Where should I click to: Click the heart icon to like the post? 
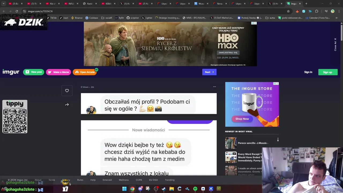coord(67,91)
